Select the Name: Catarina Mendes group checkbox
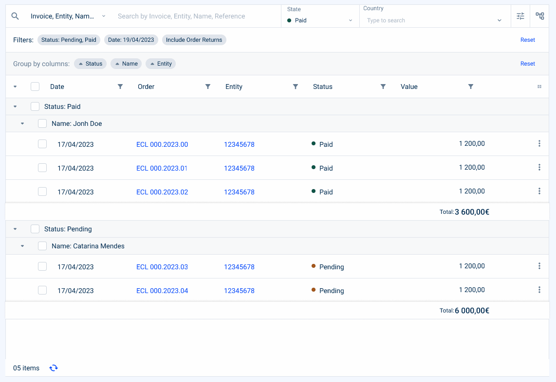This screenshot has width=556, height=382. (x=42, y=246)
